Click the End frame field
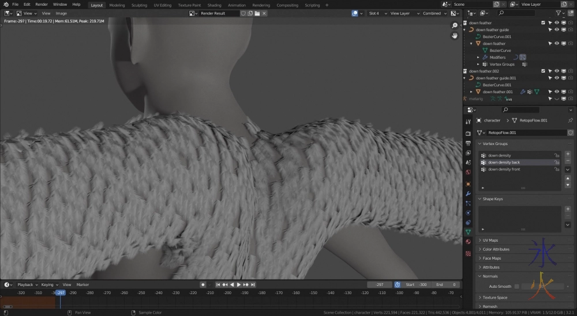Viewport: 577px width, 316px height. (x=447, y=284)
